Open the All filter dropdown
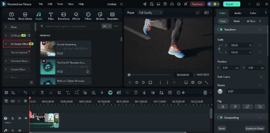 106,26
